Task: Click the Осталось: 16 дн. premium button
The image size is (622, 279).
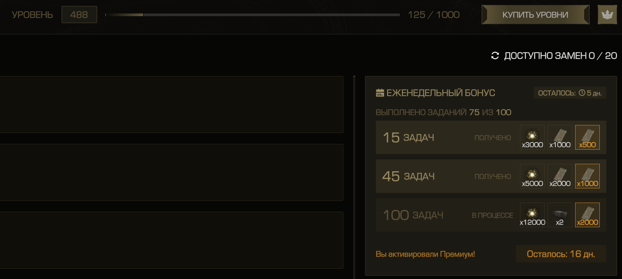Action: pos(561,254)
